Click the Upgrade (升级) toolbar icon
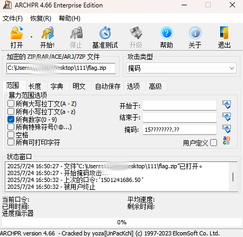243x237 pixels. click(136, 33)
